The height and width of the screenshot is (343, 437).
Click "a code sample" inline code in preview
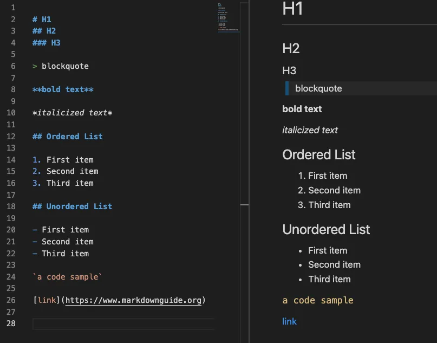point(318,300)
